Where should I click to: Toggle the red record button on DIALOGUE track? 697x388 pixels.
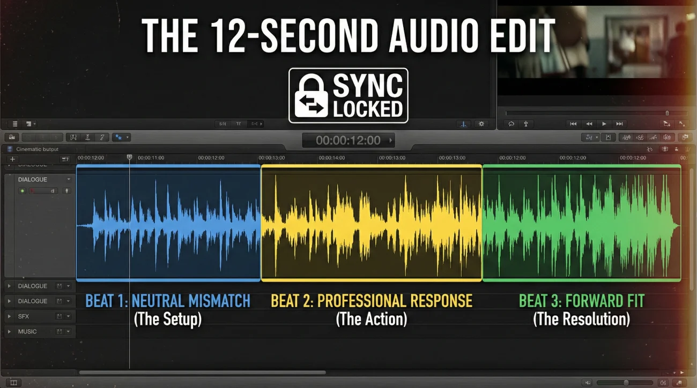click(32, 191)
